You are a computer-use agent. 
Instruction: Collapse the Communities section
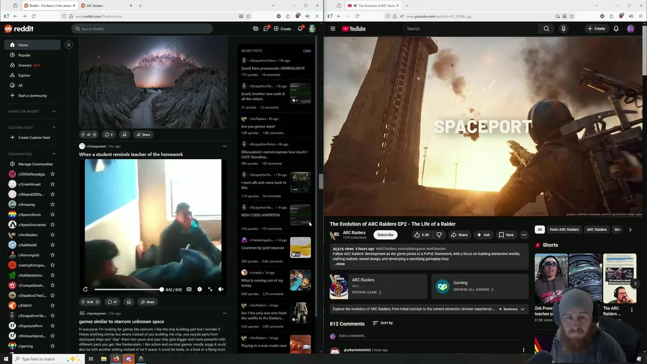[x=54, y=154]
